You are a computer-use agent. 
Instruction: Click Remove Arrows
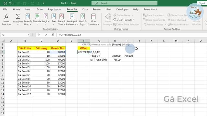(153, 24)
